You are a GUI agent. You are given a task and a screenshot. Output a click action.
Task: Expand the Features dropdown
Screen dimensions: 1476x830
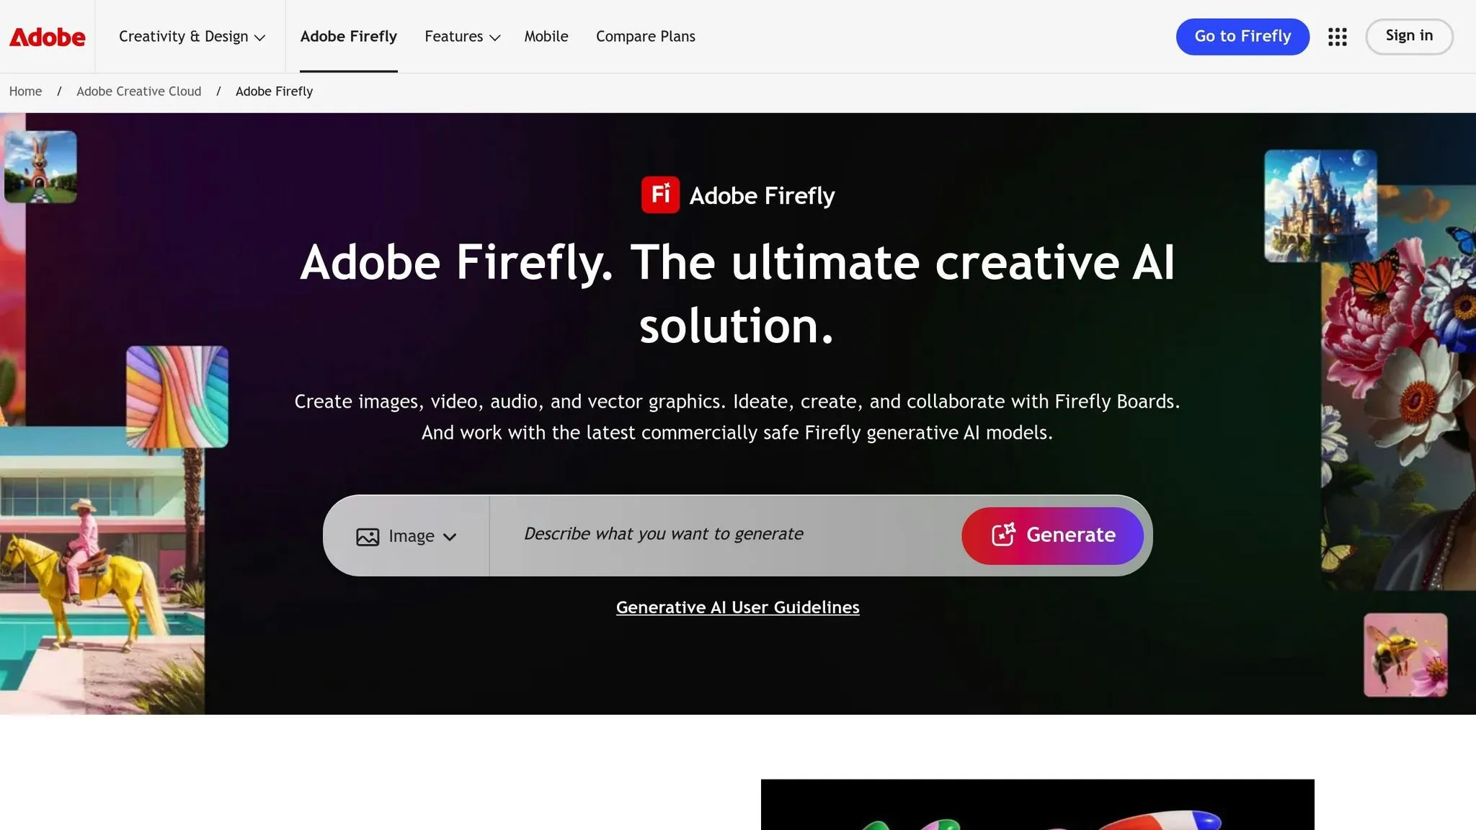[x=462, y=37]
